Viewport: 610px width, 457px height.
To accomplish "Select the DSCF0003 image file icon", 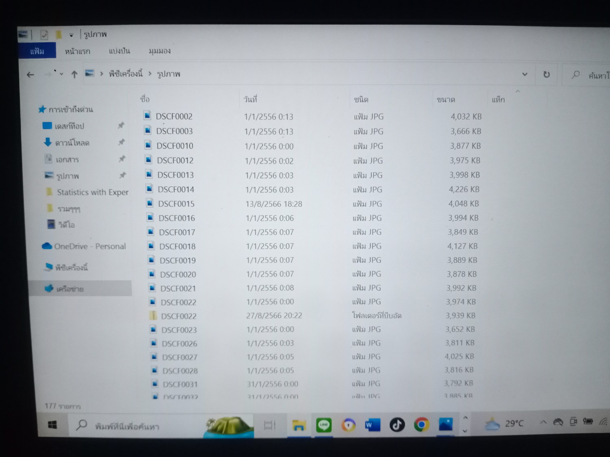I will point(148,130).
